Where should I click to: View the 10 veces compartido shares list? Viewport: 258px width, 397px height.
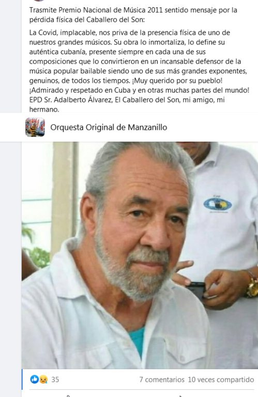pos(221,379)
